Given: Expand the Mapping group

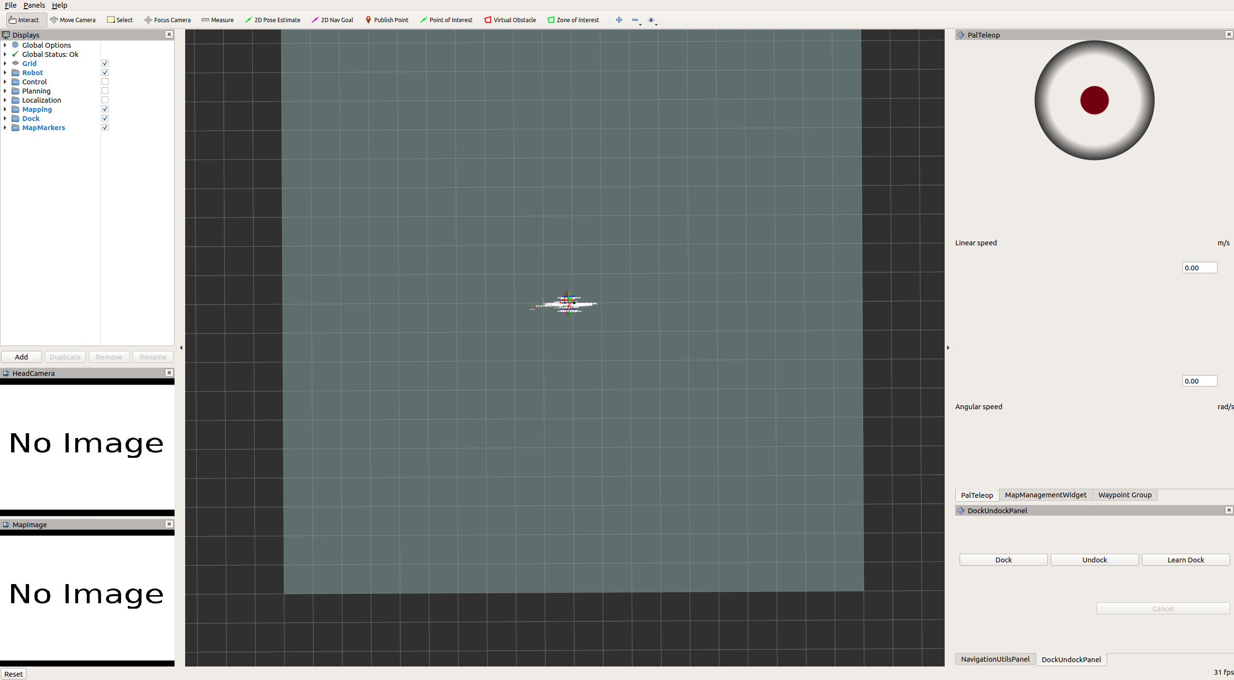Looking at the screenshot, I should (x=5, y=109).
